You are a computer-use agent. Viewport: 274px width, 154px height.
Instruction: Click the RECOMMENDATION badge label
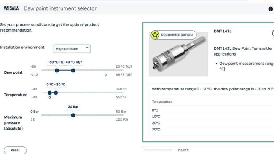click(177, 35)
